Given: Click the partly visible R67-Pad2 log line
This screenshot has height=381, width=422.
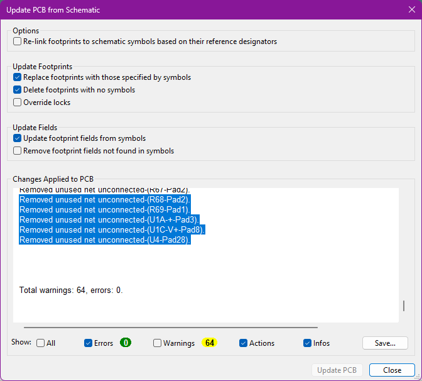Looking at the screenshot, I should (x=105, y=190).
